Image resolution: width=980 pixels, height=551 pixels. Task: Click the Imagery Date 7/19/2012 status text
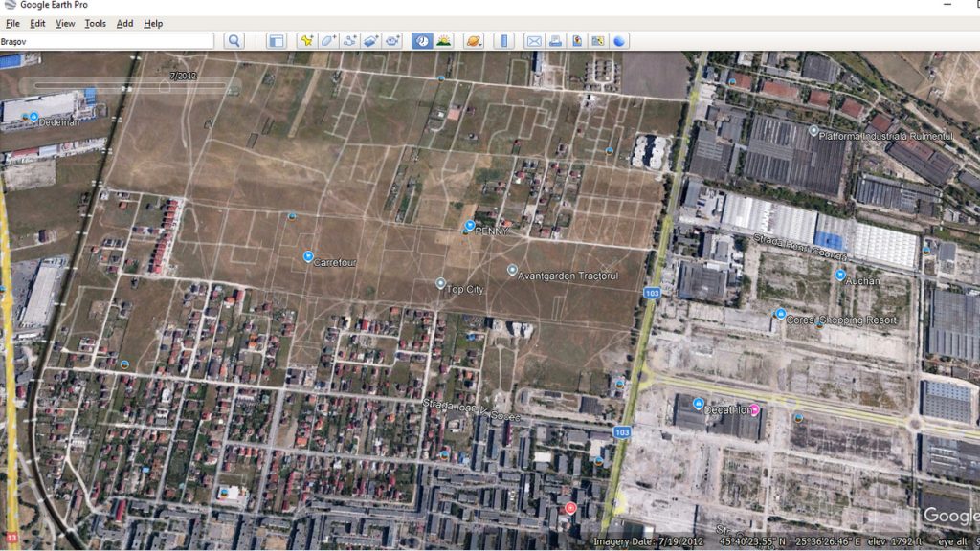(x=648, y=541)
